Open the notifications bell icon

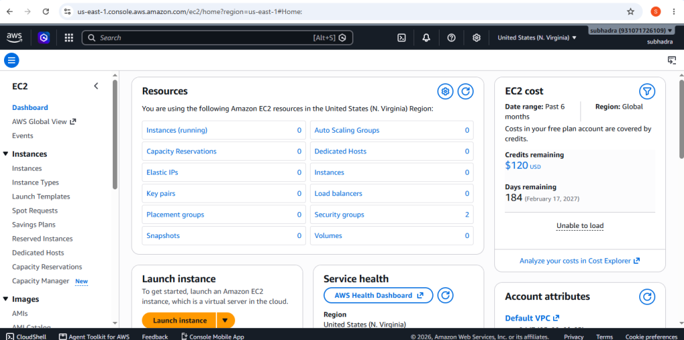[x=426, y=38]
